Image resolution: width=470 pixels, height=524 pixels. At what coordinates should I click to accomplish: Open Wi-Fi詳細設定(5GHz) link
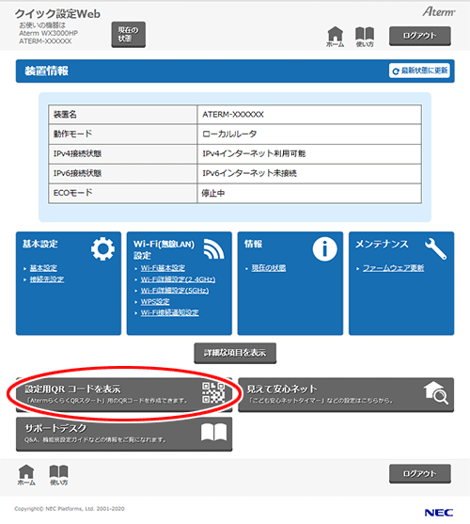pos(175,291)
